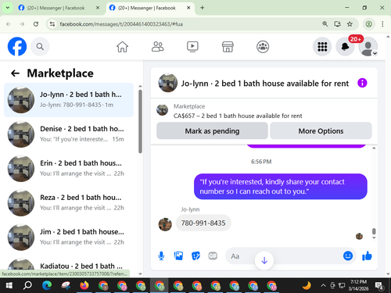Open the site information icon in address bar
This screenshot has width=391, height=293.
pyautogui.click(x=52, y=24)
